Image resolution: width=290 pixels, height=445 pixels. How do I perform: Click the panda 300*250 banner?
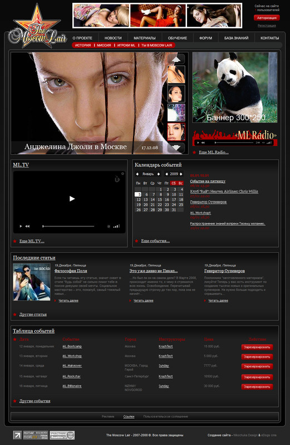(x=234, y=87)
